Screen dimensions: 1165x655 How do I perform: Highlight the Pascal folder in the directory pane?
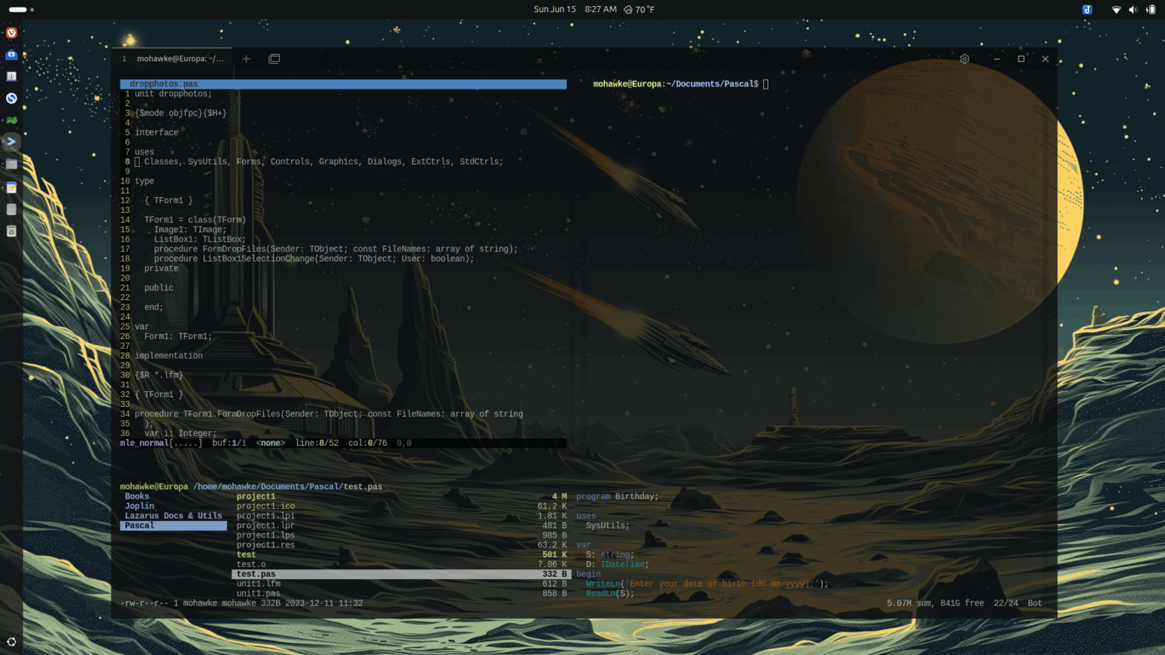(x=139, y=525)
